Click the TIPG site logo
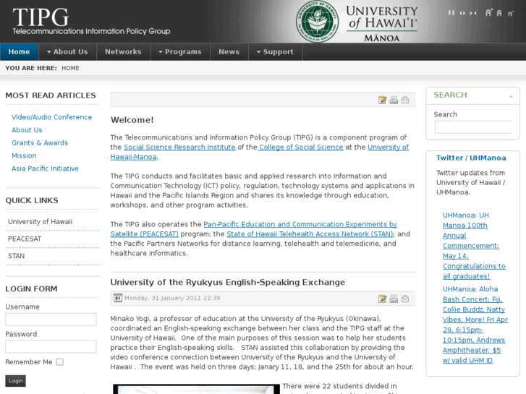The image size is (526, 394). (x=91, y=21)
